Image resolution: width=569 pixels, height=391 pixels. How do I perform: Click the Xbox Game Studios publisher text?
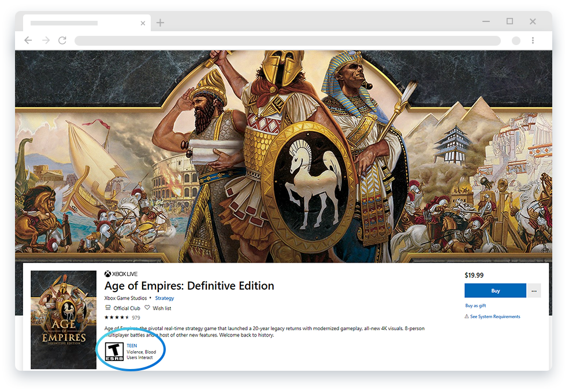click(125, 298)
